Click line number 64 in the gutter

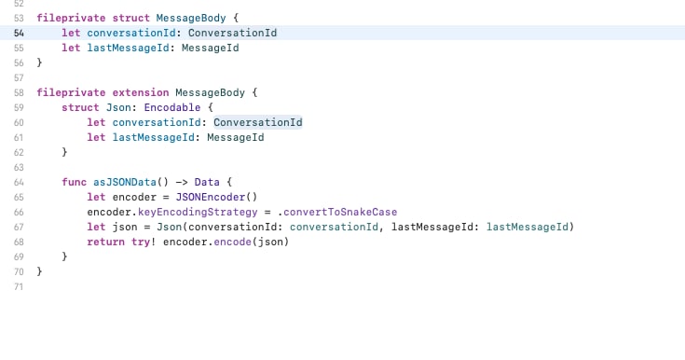(x=19, y=183)
